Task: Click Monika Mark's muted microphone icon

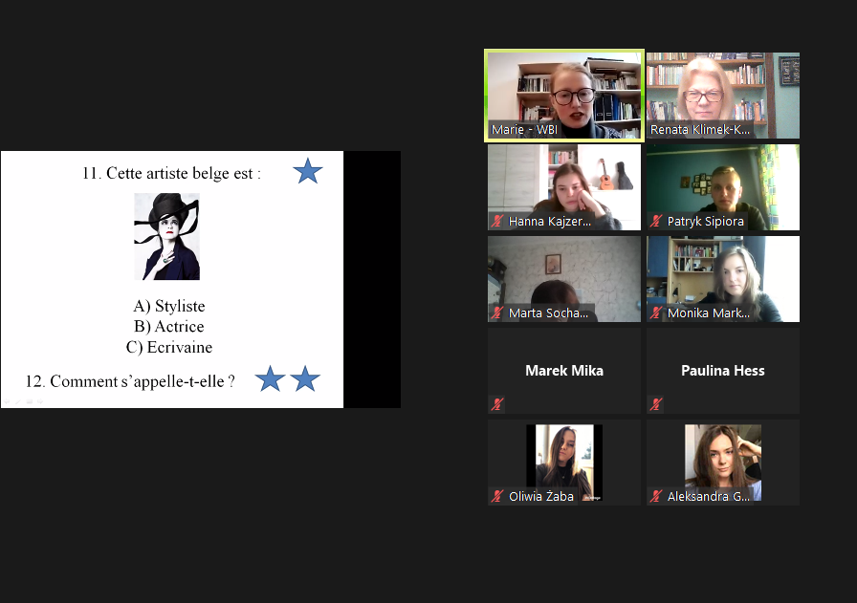Action: click(x=656, y=313)
